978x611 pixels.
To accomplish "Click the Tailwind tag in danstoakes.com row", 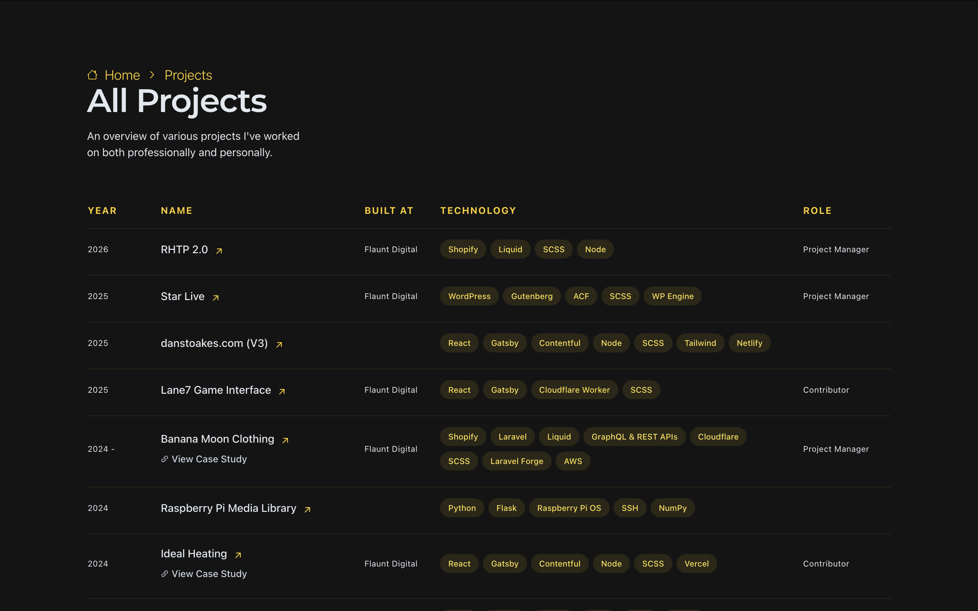I will (x=700, y=343).
